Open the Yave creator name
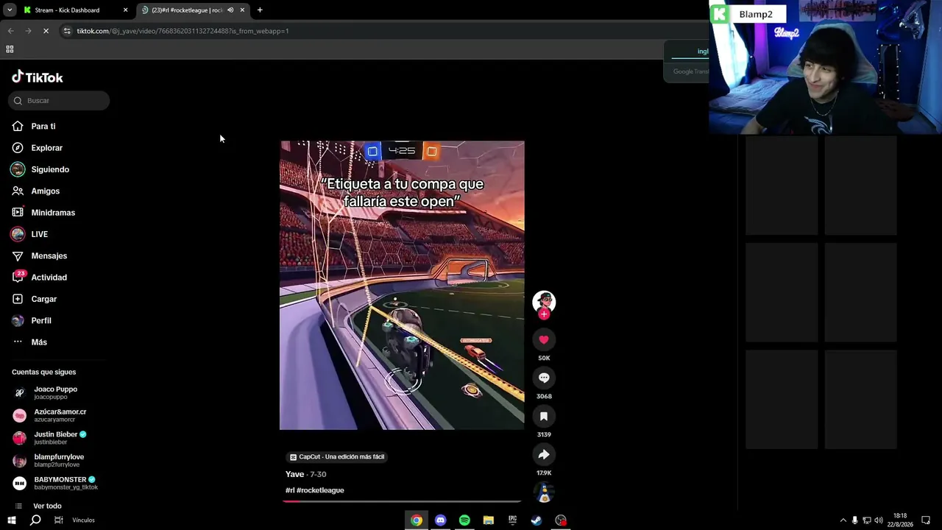942x530 pixels. click(x=294, y=475)
